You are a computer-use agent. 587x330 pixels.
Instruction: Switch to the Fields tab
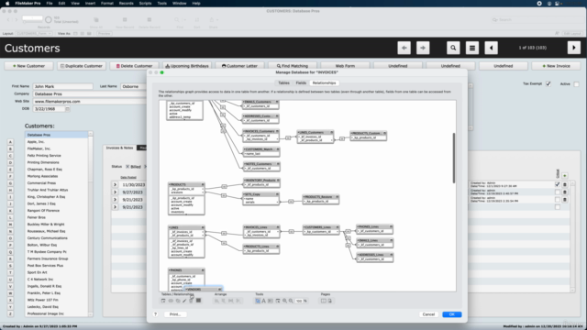301,83
